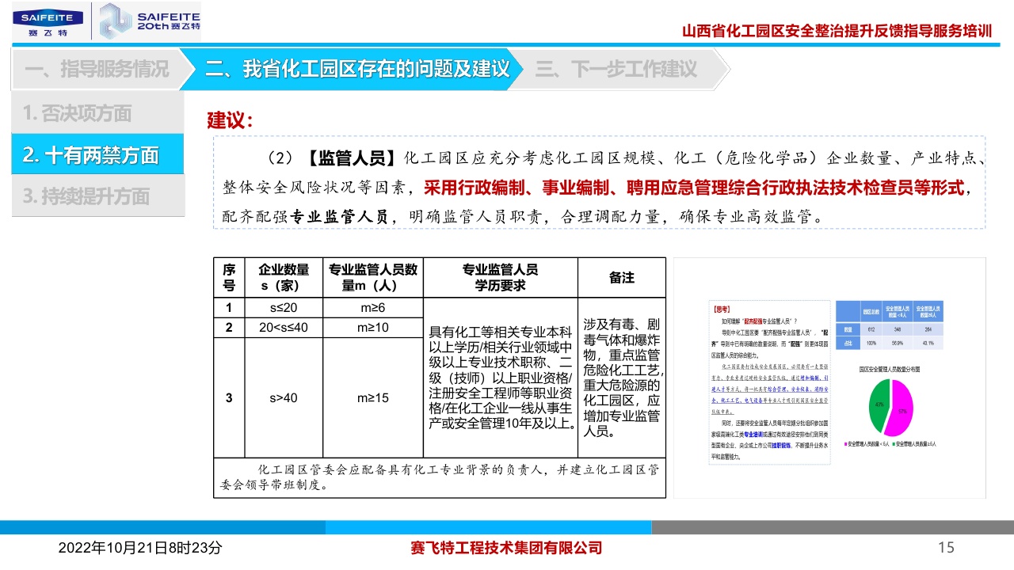The image size is (1014, 570).
Task: Click the red 建议 heading
Action: pyautogui.click(x=230, y=121)
